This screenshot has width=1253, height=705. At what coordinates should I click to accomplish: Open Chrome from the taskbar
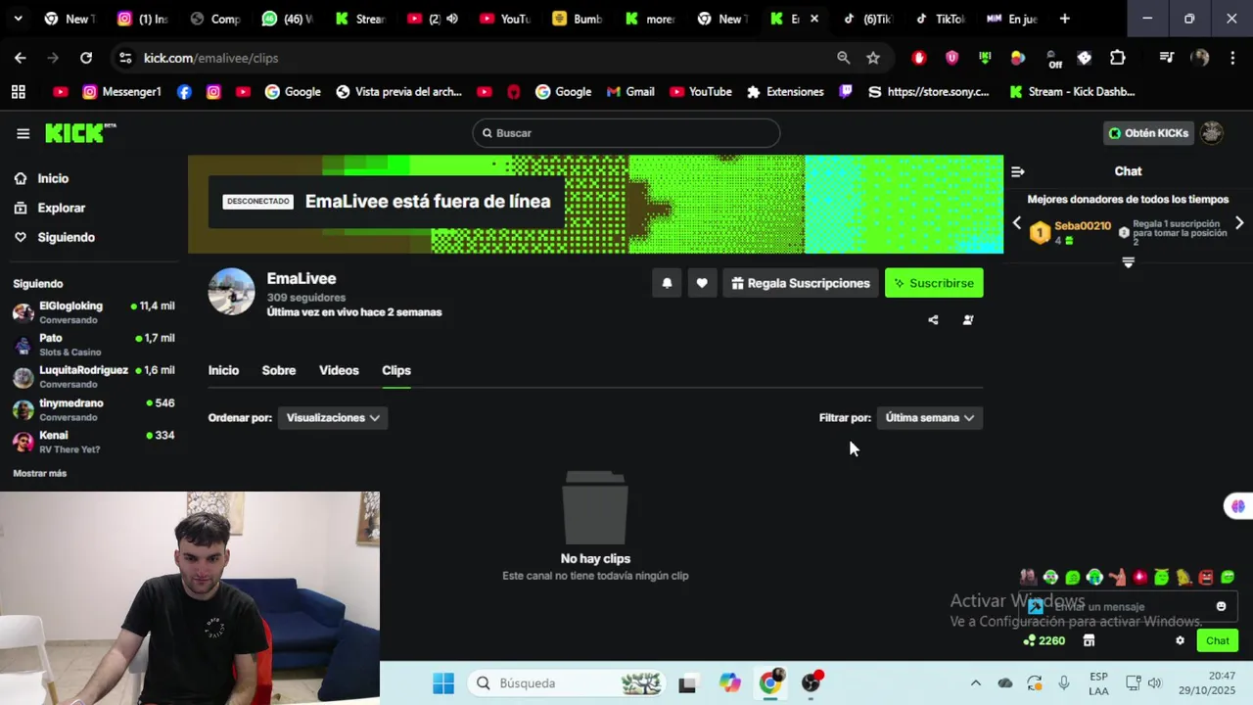771,683
